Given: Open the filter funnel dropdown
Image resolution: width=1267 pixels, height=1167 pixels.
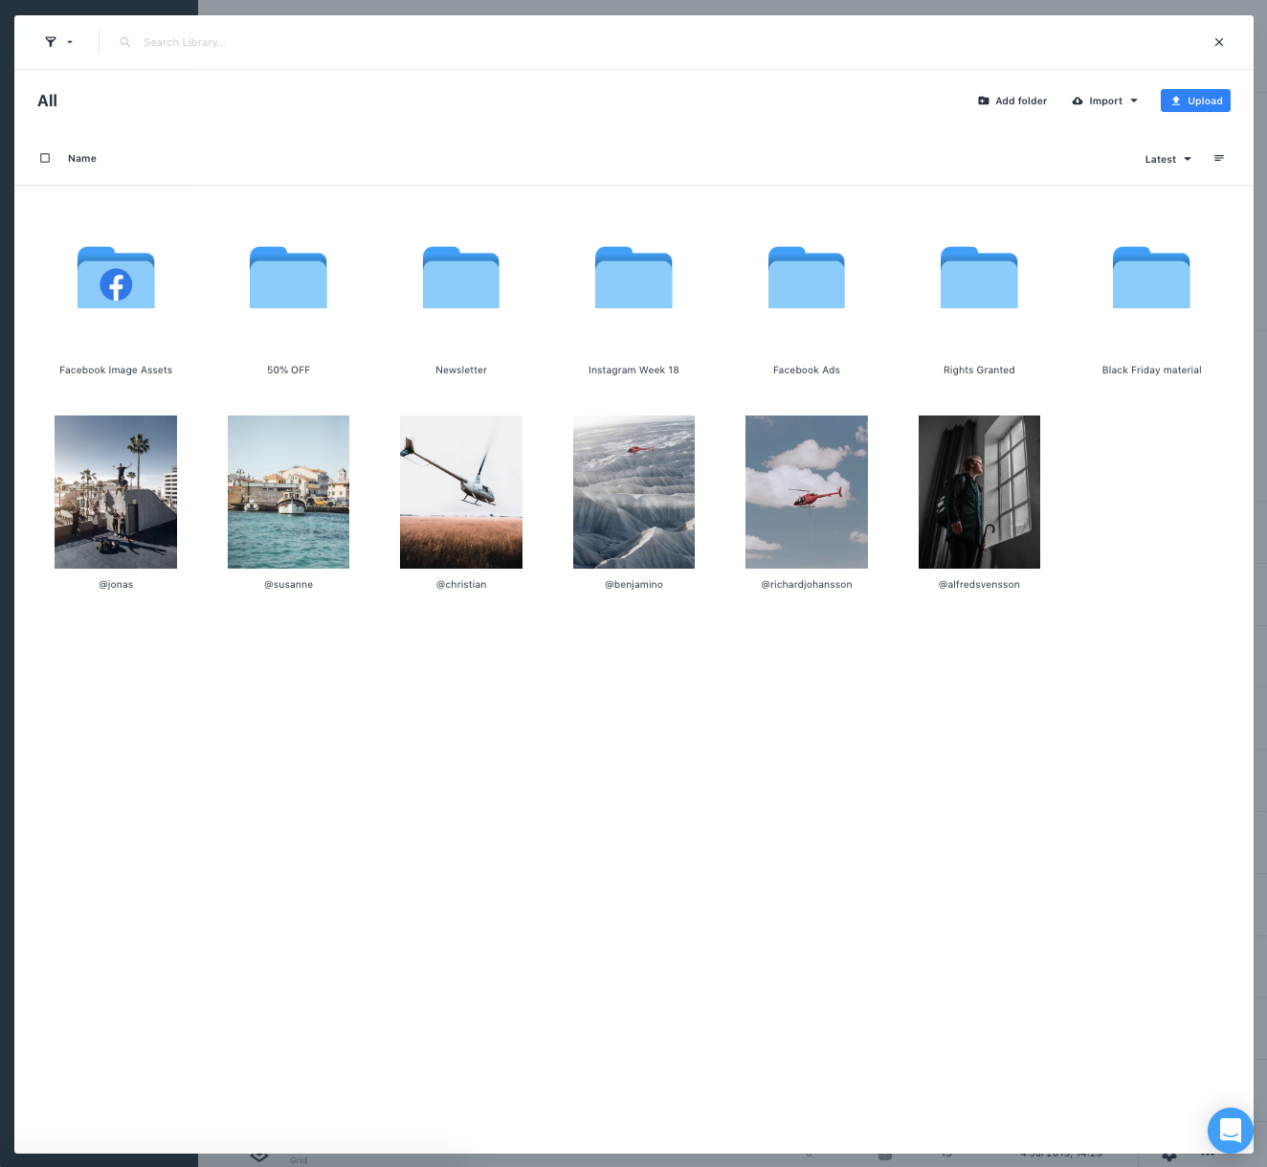Looking at the screenshot, I should click(x=58, y=42).
